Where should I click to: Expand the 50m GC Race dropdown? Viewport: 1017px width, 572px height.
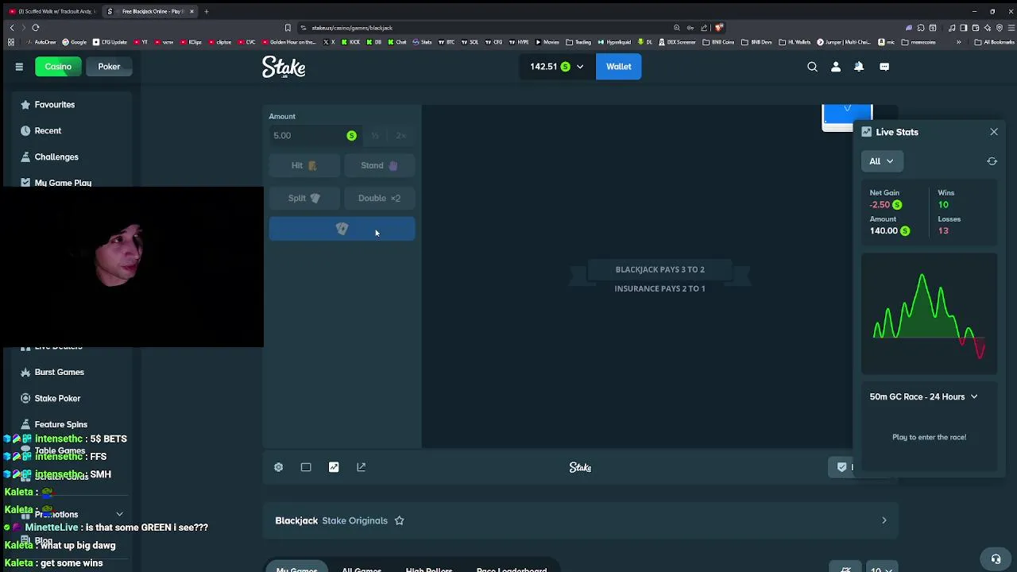click(x=923, y=397)
